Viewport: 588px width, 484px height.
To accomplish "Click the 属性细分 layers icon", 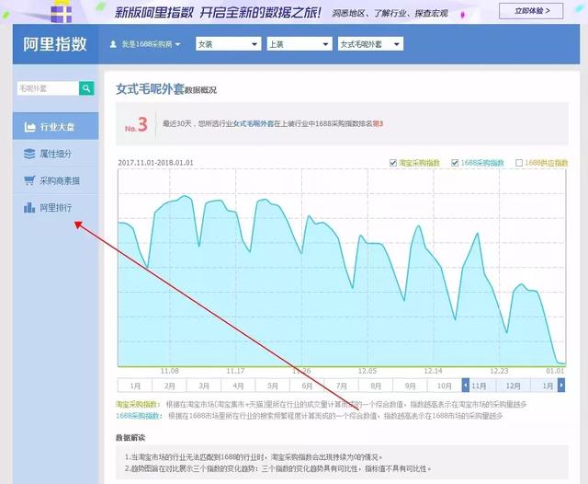I will (x=29, y=154).
